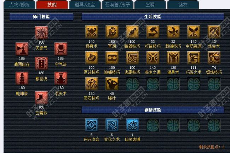Select the 打造技巧 hammer icon
230x153 pixels.
click(153, 32)
